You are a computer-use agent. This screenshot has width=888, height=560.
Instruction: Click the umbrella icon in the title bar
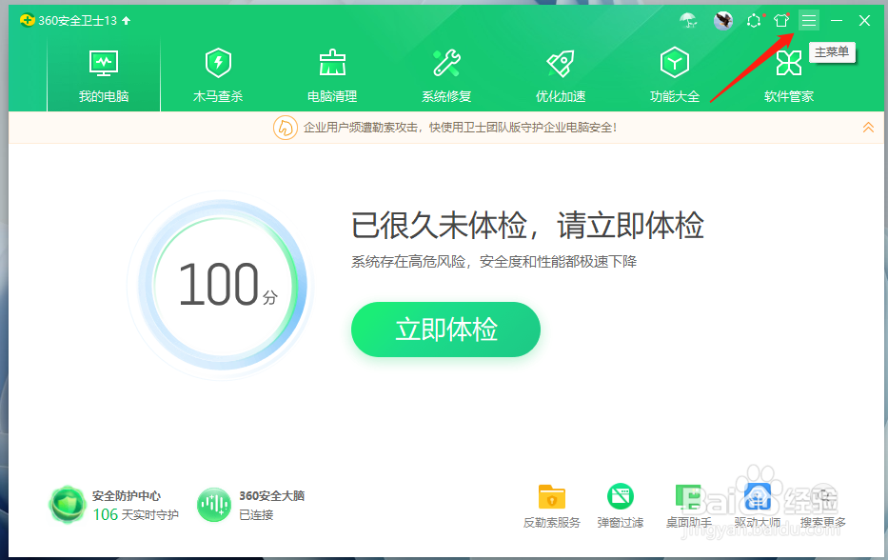click(x=688, y=21)
